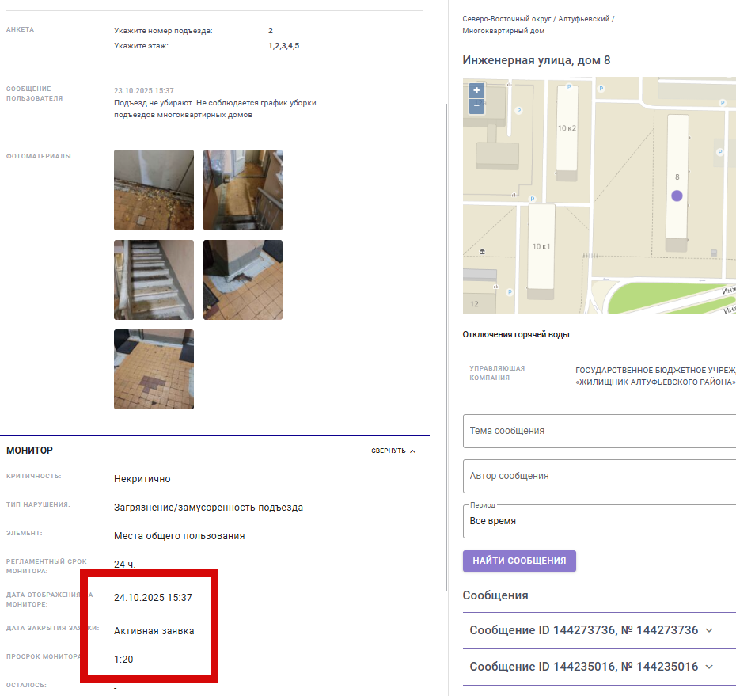The image size is (736, 696).
Task: Click the Сообщения section heading
Action: [495, 595]
